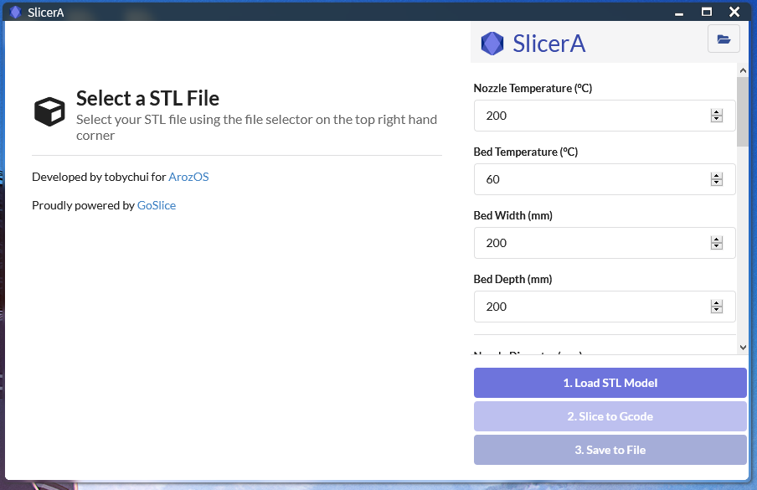Click 'Proudly powered by' text

tap(83, 205)
